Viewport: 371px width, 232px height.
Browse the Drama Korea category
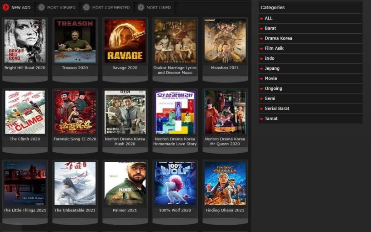click(x=310, y=38)
